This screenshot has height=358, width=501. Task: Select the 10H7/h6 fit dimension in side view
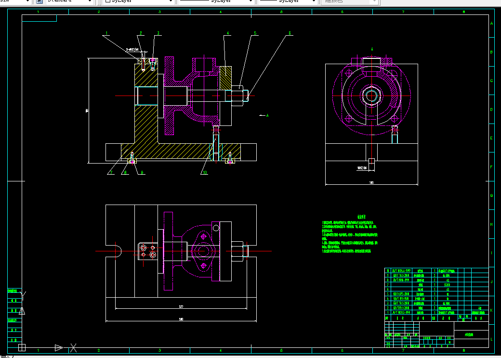click(x=362, y=168)
